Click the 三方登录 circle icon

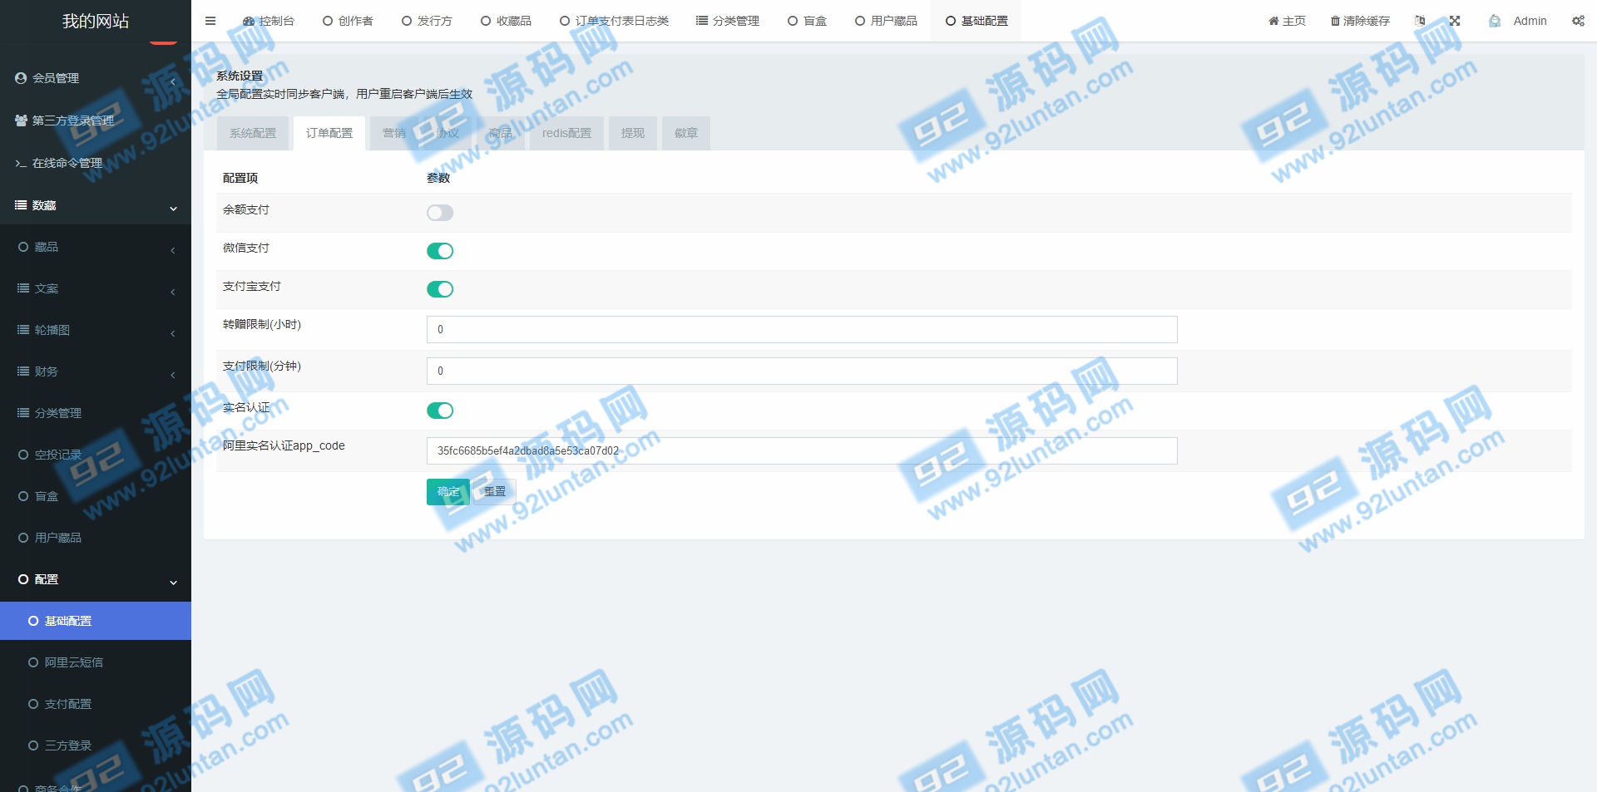point(33,745)
